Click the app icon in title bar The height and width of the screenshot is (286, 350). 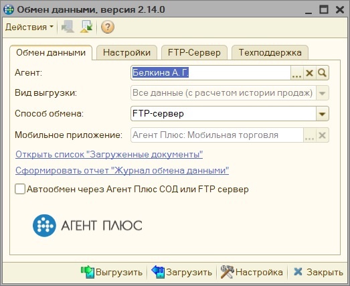click(9, 9)
